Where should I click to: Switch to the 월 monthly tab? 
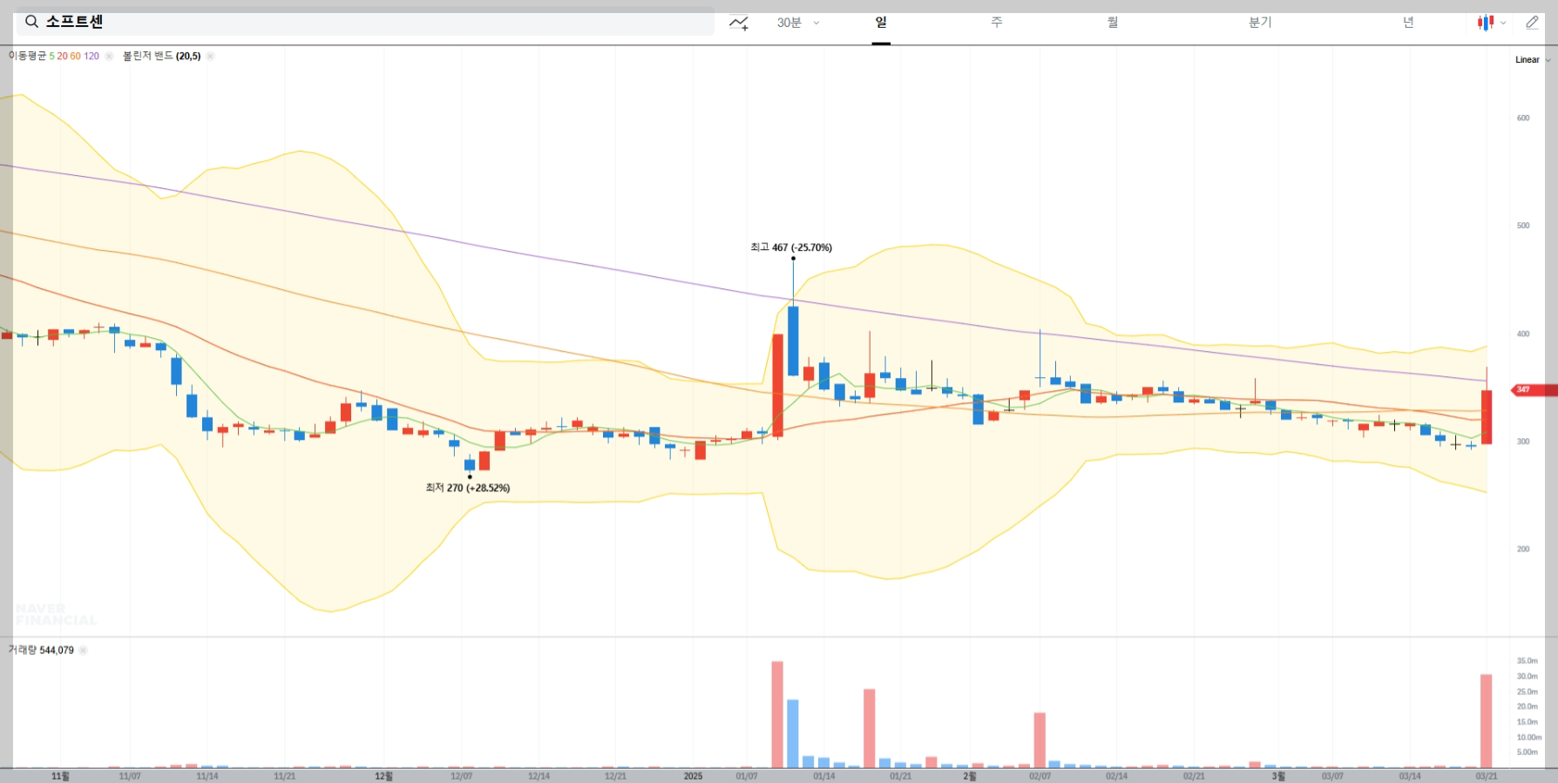point(1113,23)
